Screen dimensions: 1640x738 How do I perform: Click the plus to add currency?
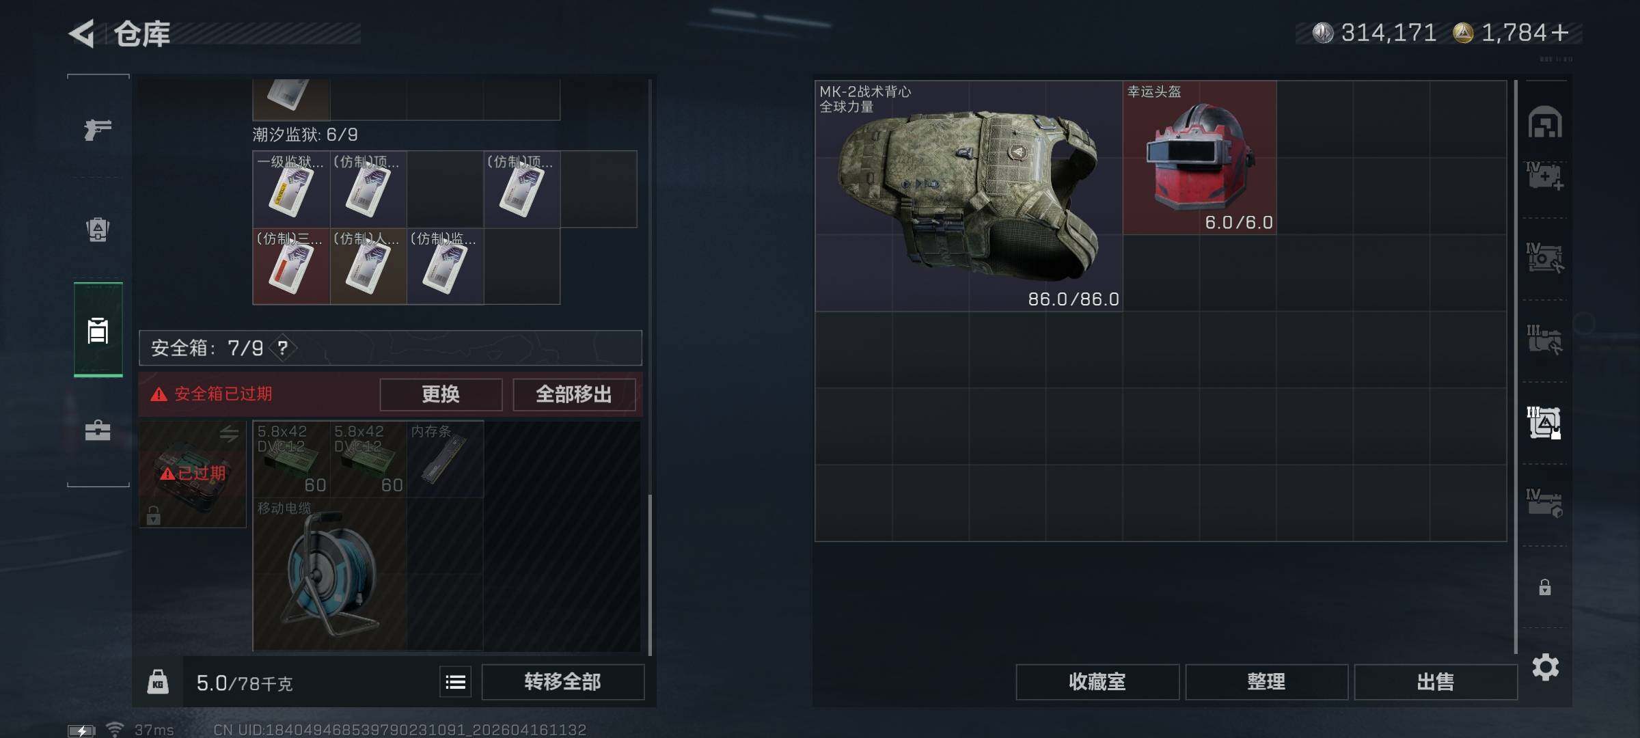click(x=1560, y=32)
